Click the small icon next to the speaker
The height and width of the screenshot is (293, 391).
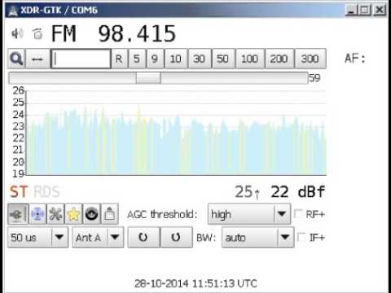click(x=37, y=33)
